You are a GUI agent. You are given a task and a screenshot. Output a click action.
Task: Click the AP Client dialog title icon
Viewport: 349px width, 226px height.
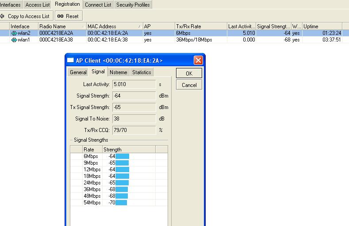70,60
